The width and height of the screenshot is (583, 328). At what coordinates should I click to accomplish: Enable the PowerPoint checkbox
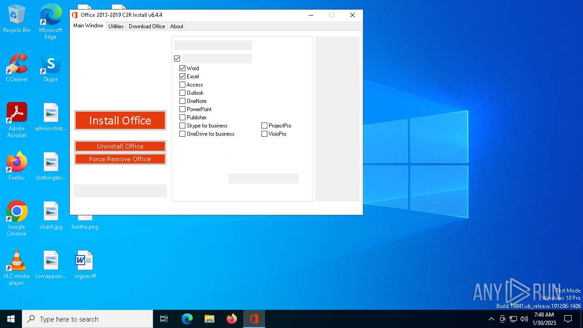(182, 109)
